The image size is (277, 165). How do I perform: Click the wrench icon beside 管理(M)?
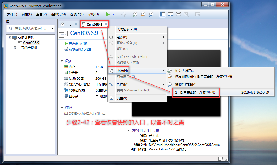coord(111,84)
